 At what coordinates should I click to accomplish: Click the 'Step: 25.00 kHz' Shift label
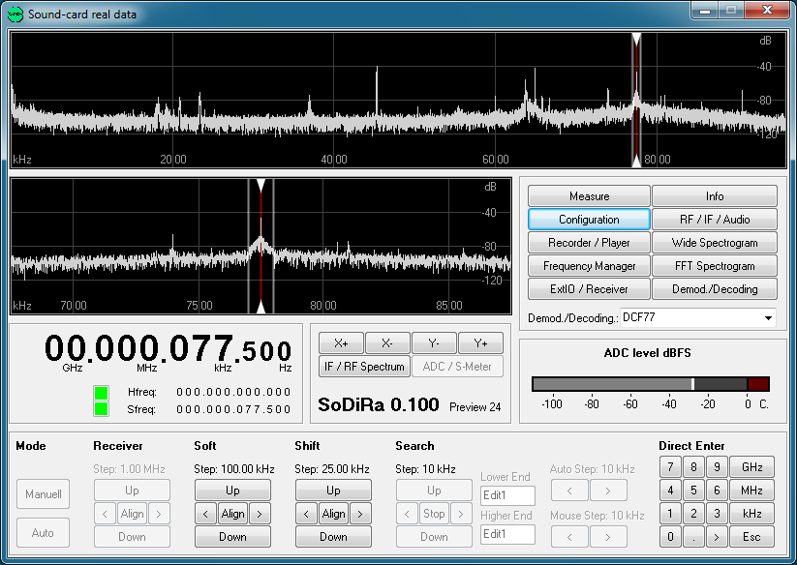click(332, 469)
